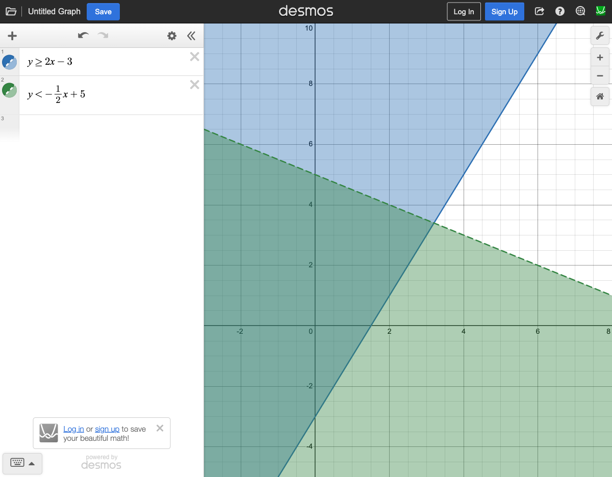The height and width of the screenshot is (477, 612).
Task: Click the Sign Up button
Action: 504,11
